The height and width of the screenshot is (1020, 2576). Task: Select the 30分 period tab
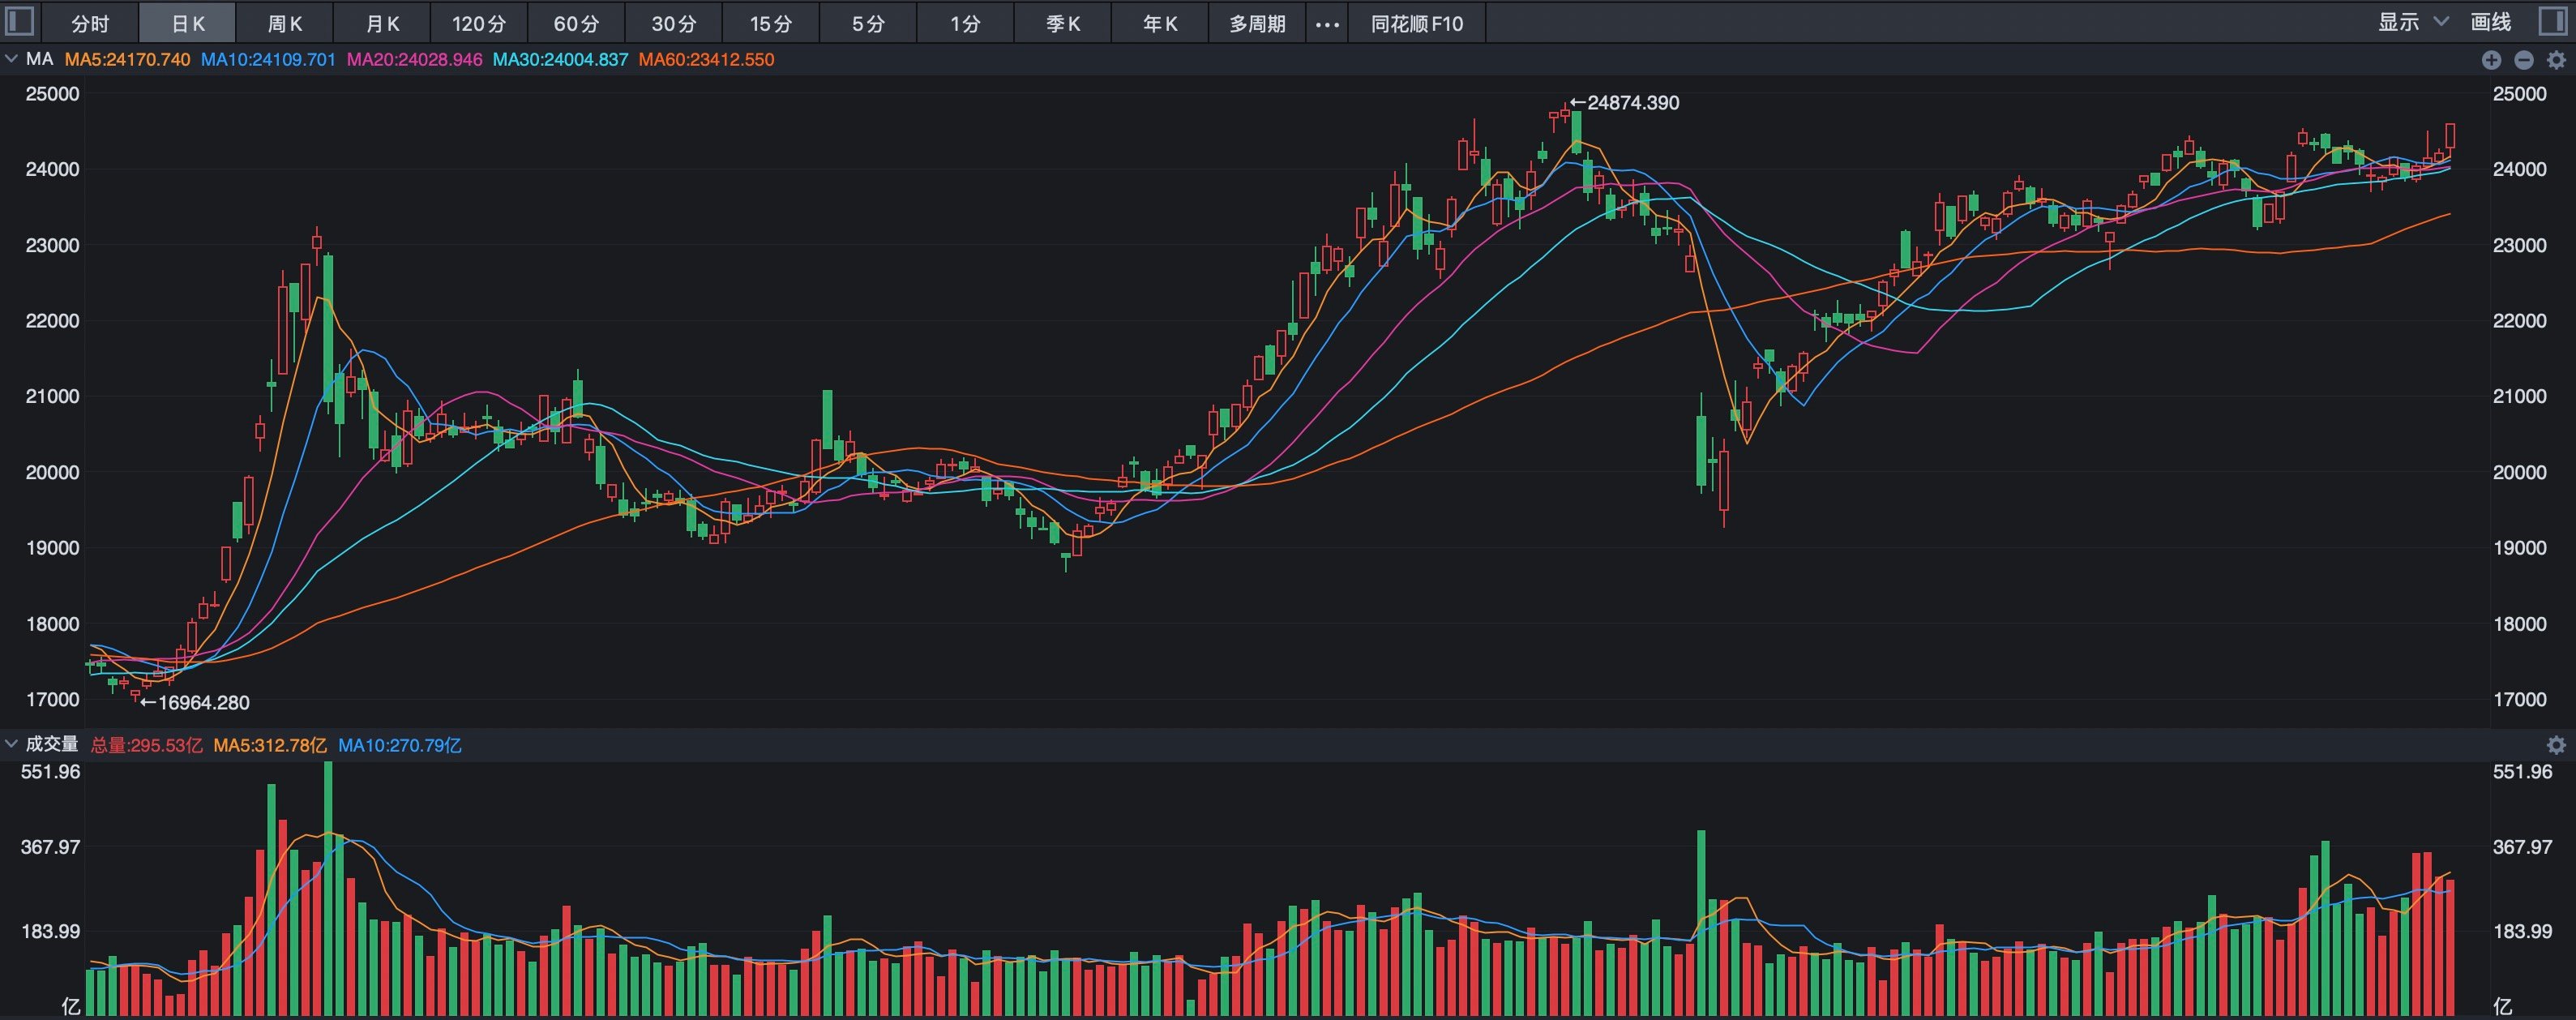pyautogui.click(x=673, y=23)
